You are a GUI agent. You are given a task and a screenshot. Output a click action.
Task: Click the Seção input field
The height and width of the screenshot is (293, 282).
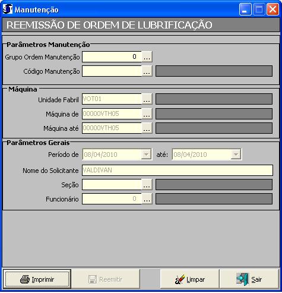click(x=112, y=185)
